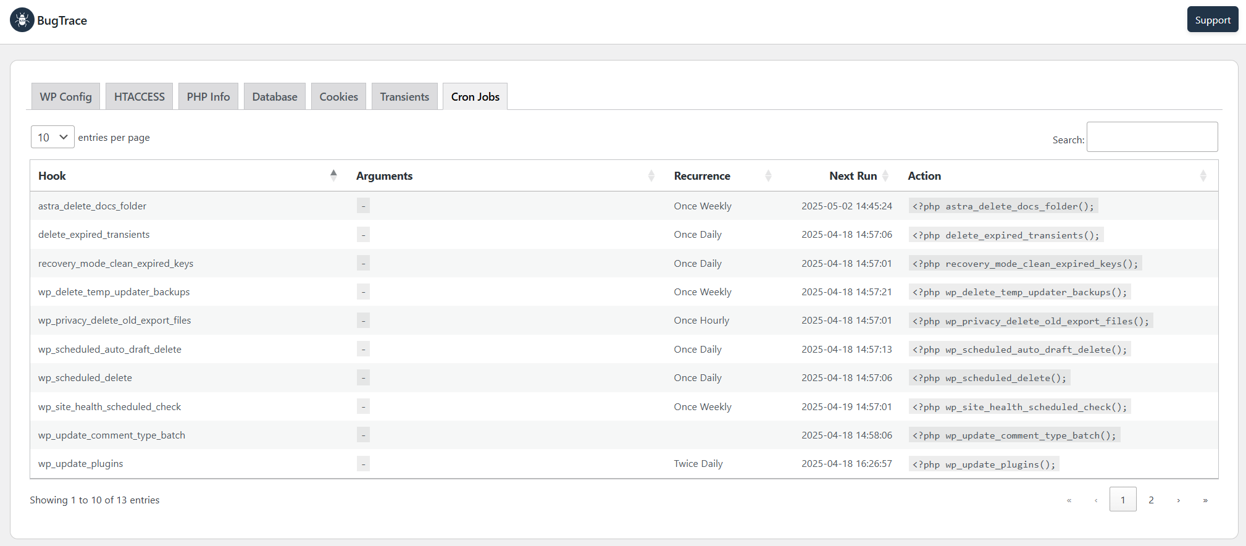Sort by Next Run column arrows
This screenshot has width=1246, height=546.
pyautogui.click(x=885, y=175)
